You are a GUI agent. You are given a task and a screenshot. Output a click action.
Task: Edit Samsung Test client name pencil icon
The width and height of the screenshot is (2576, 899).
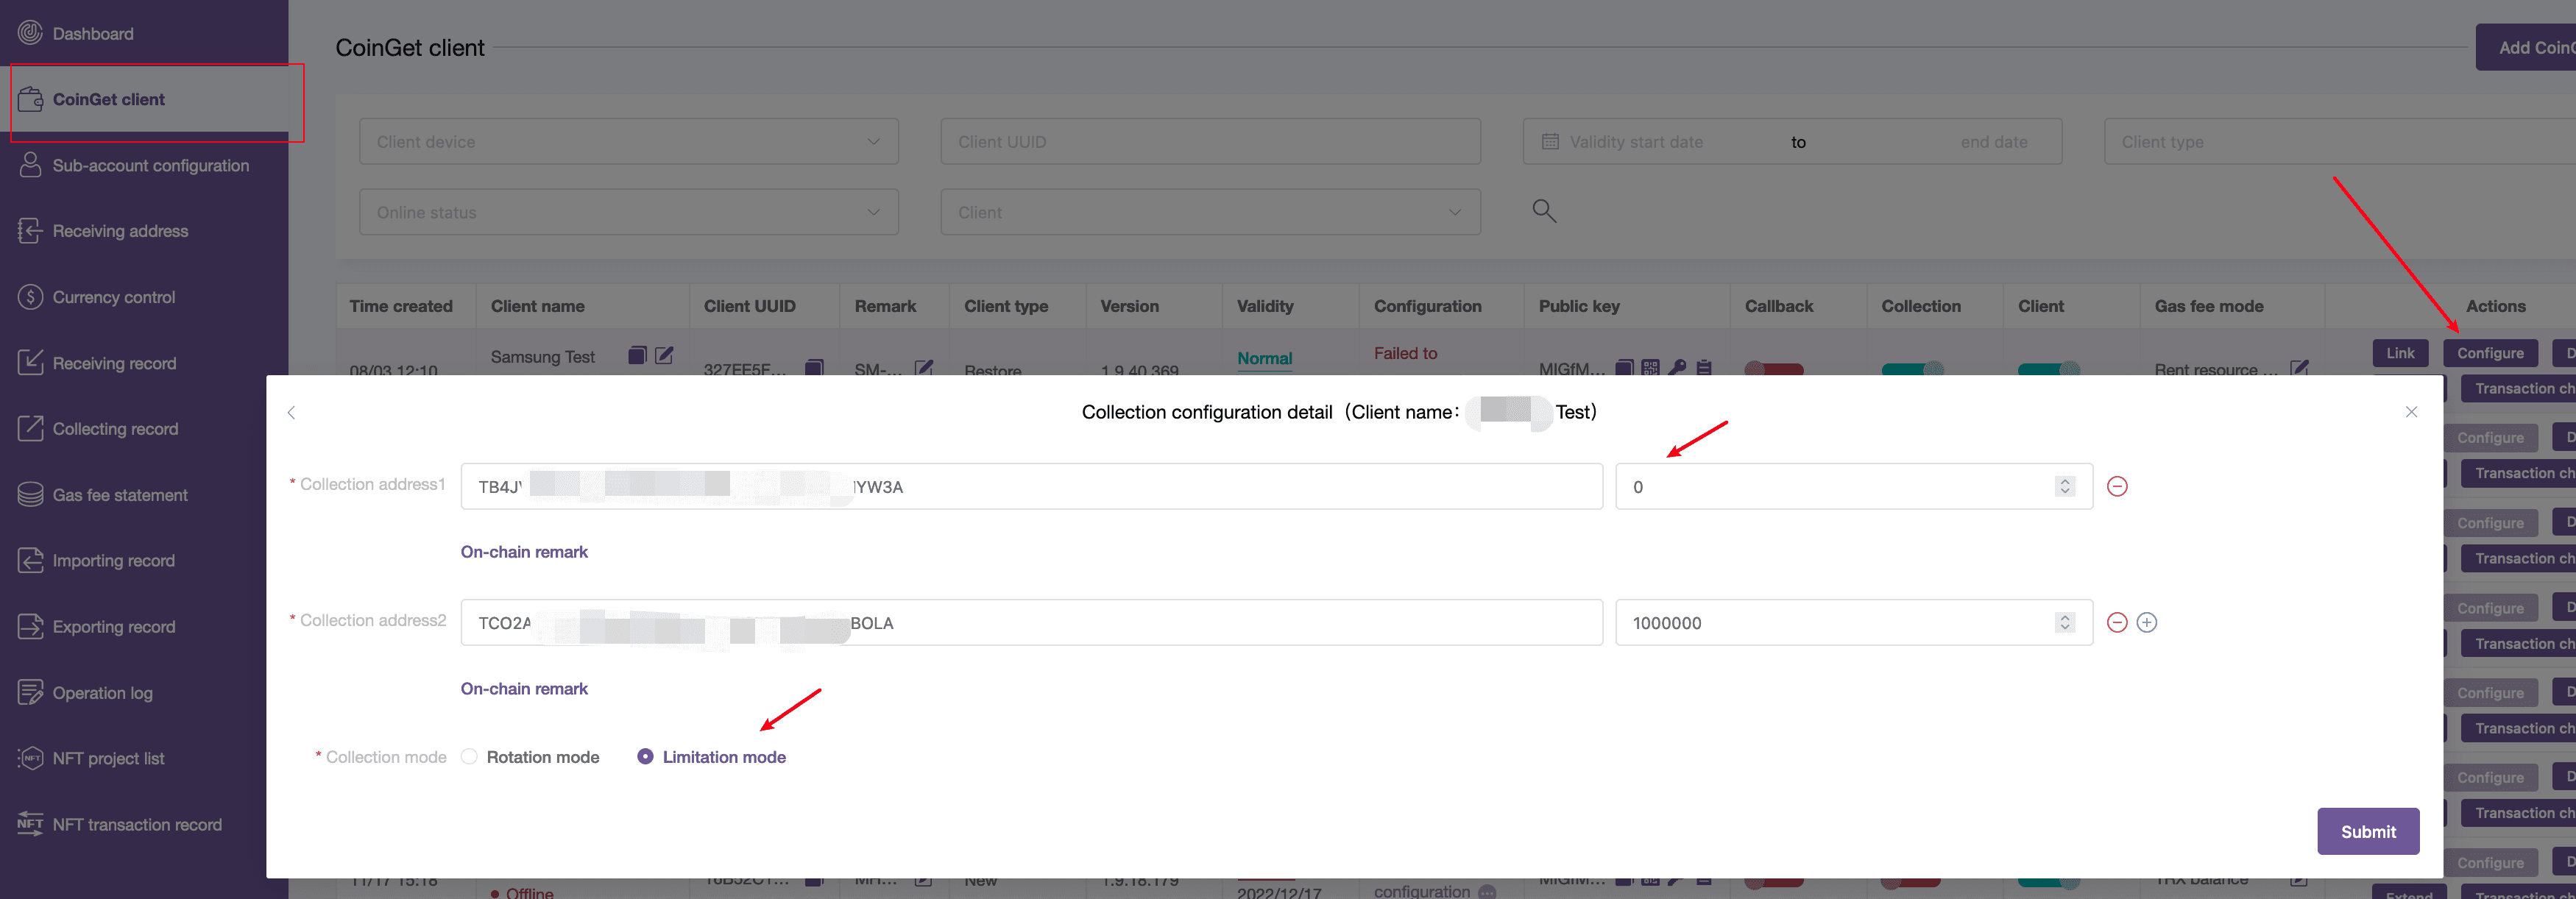664,356
